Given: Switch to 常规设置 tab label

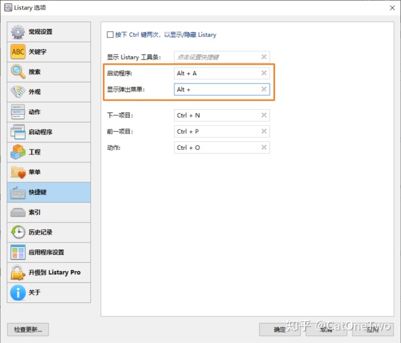Looking at the screenshot, I should pos(41,32).
